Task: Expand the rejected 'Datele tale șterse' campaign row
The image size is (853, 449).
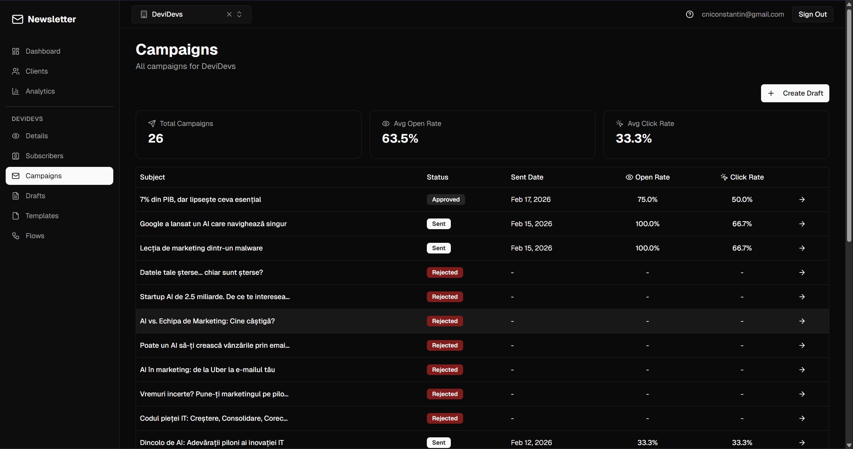Action: click(x=802, y=272)
